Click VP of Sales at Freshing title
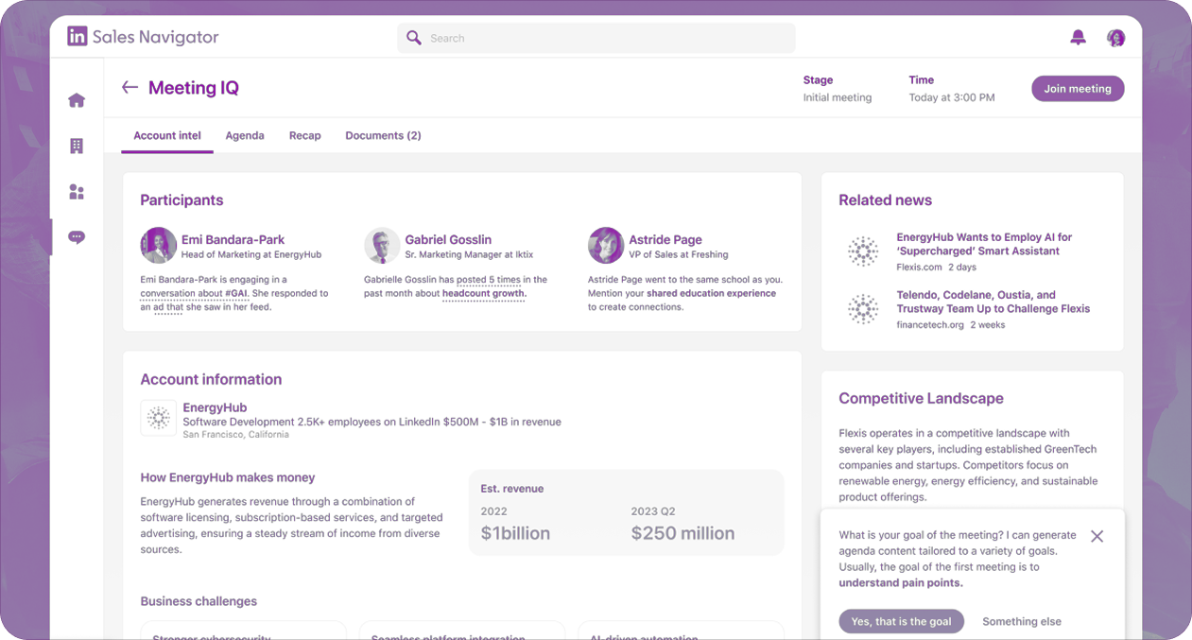 679,255
